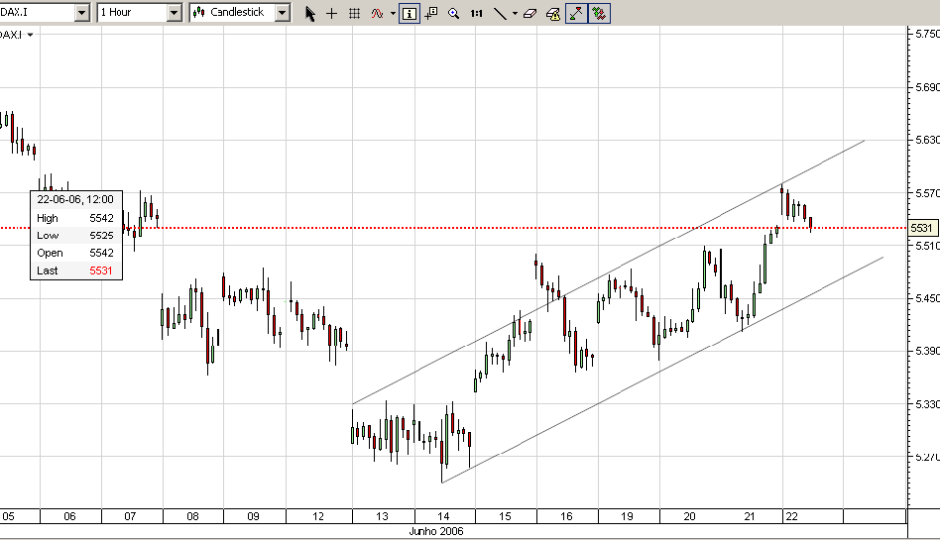Click the Low 5525 value in info box
940x540 pixels.
tap(101, 236)
